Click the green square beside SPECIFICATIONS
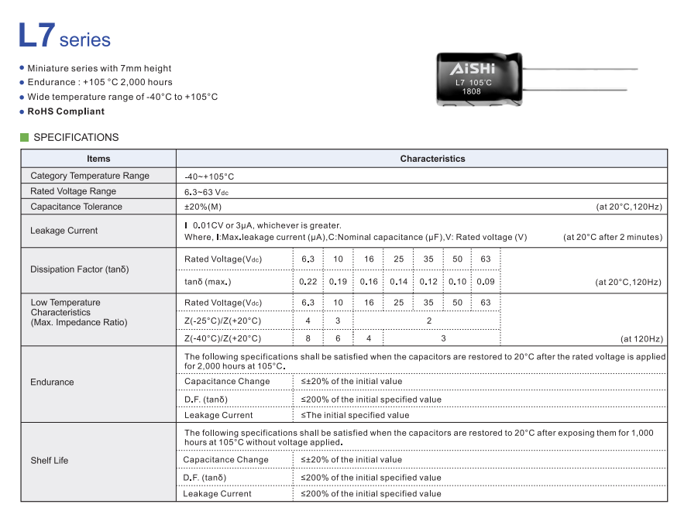The width and height of the screenshot is (691, 518). point(25,138)
